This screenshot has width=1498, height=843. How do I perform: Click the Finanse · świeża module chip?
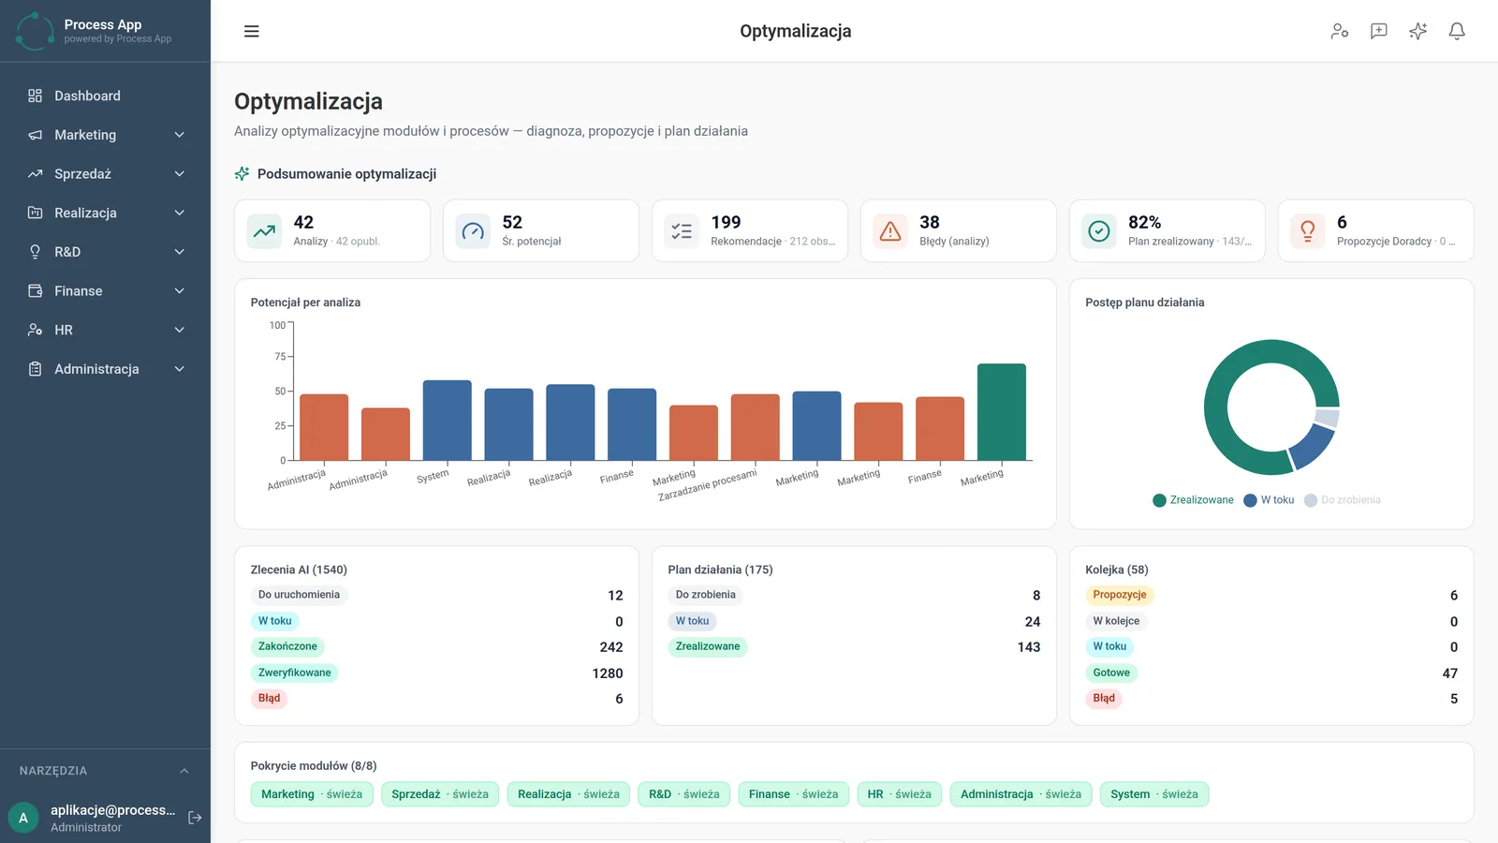pyautogui.click(x=793, y=794)
